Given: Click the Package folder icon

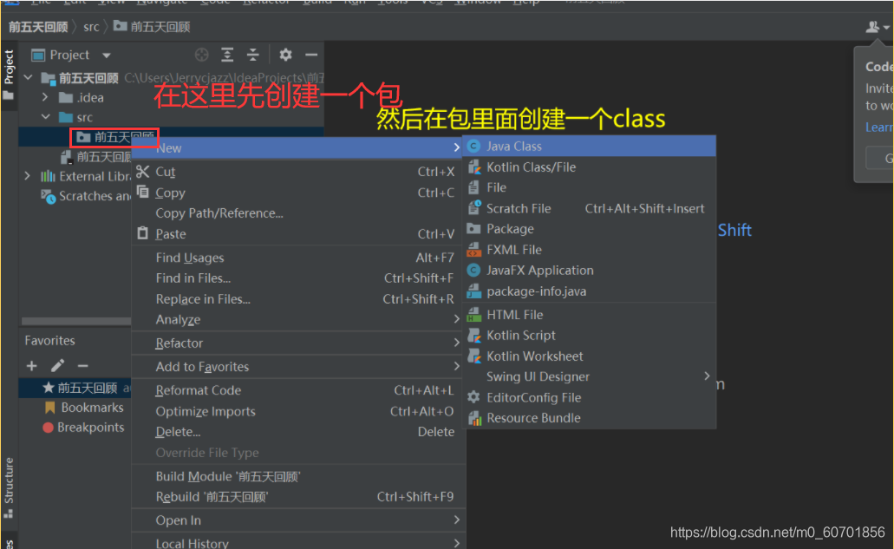Looking at the screenshot, I should pos(473,229).
